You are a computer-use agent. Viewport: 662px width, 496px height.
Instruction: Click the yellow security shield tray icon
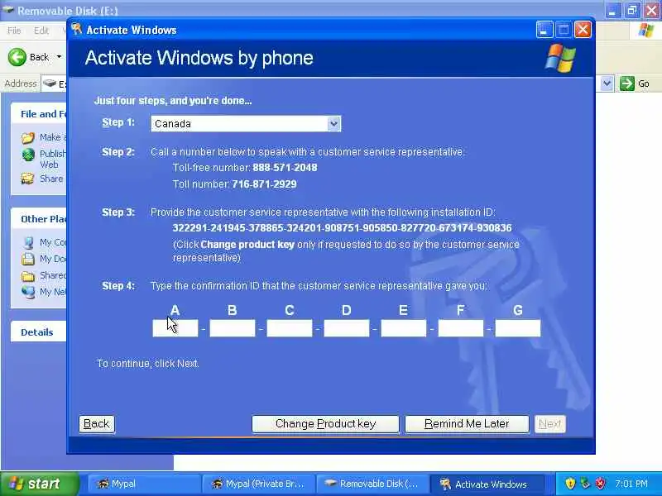tap(570, 484)
